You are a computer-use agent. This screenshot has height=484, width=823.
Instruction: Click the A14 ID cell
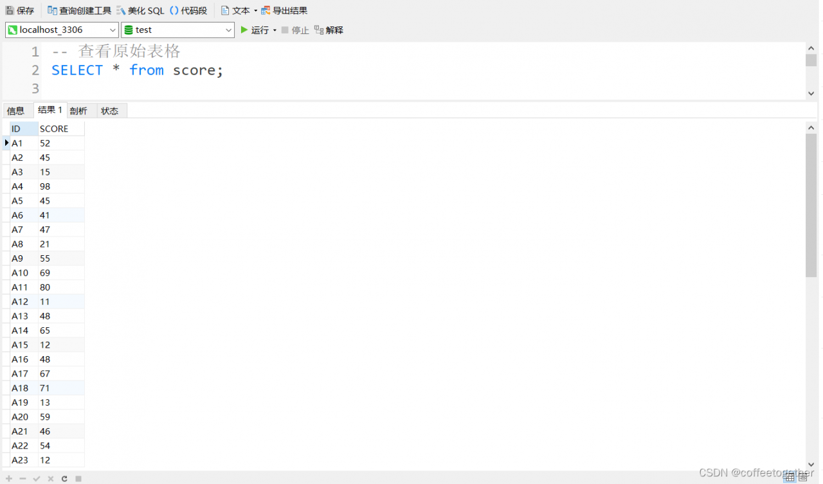click(24, 330)
